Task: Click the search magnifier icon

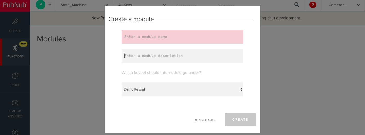Action: point(297,5)
